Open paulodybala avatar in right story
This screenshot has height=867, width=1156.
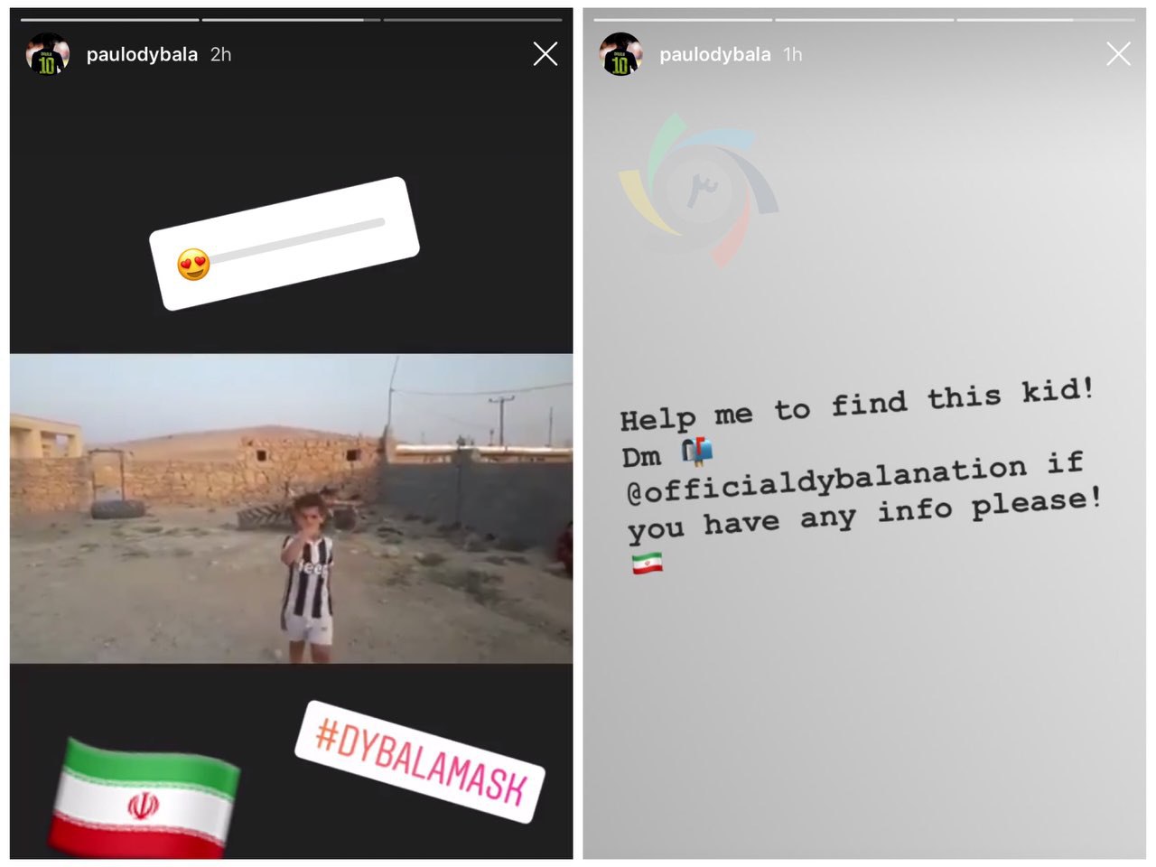(620, 54)
